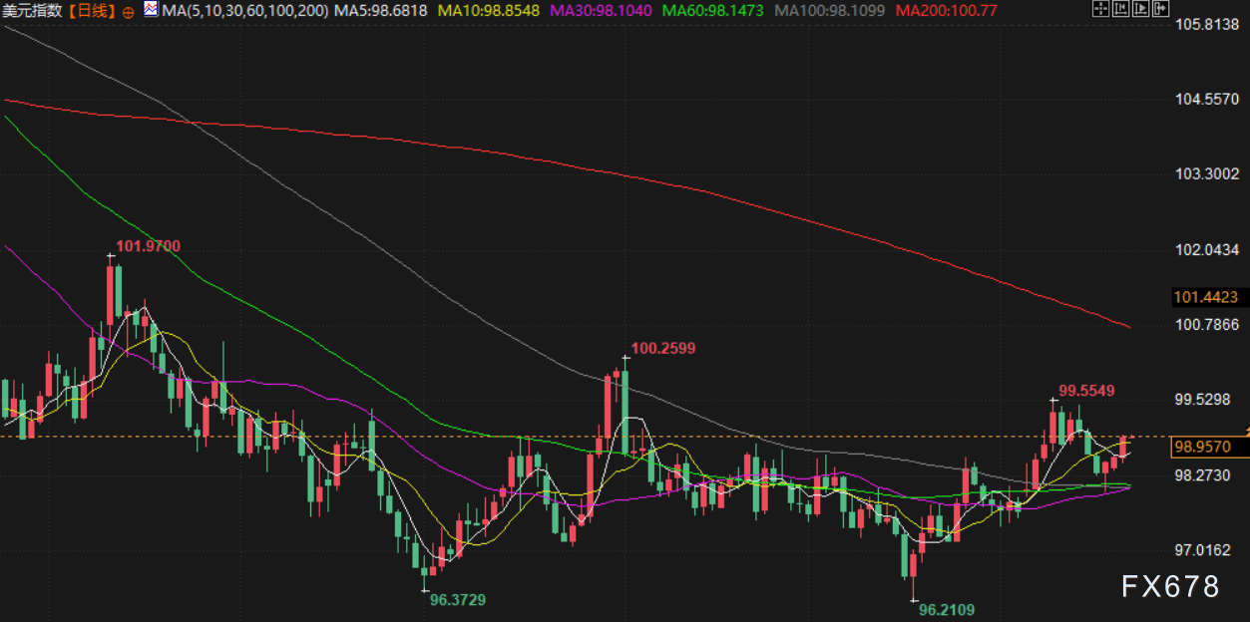Viewport: 1250px width, 622px height.
Task: Select the 美元指数 symbol title
Action: point(31,11)
